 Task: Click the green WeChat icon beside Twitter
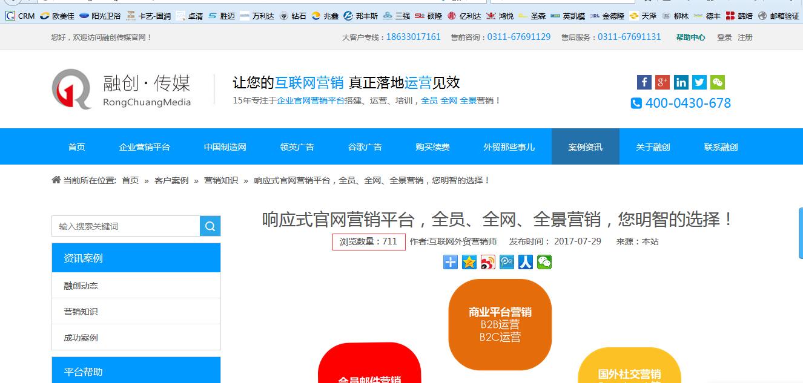pyautogui.click(x=718, y=82)
